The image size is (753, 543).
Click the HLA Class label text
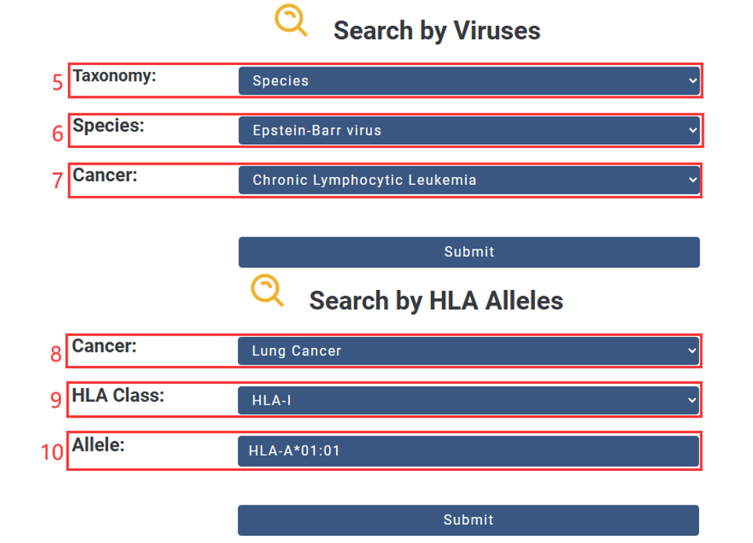click(x=118, y=396)
